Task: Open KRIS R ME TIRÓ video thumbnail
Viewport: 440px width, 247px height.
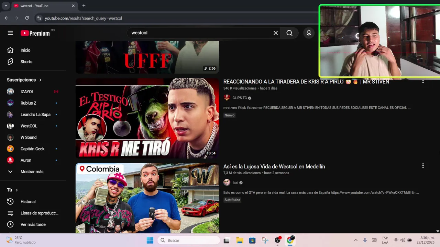Action: pyautogui.click(x=147, y=118)
